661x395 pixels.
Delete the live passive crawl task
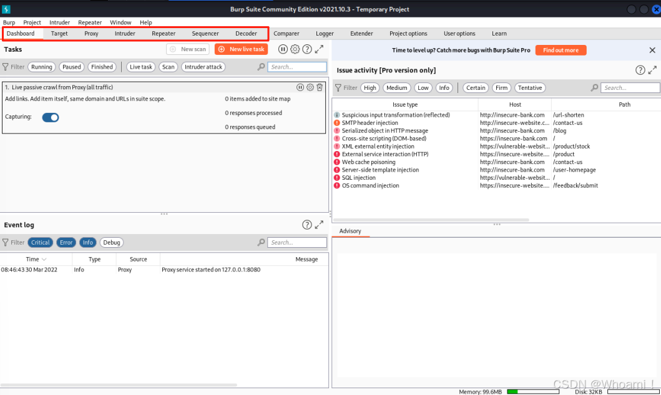(320, 87)
